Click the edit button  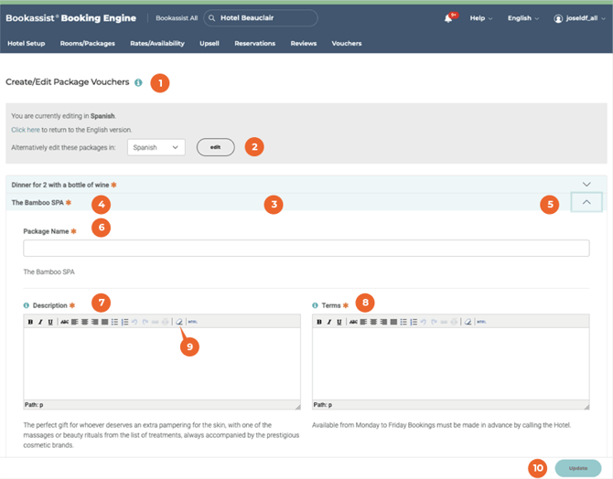click(215, 147)
